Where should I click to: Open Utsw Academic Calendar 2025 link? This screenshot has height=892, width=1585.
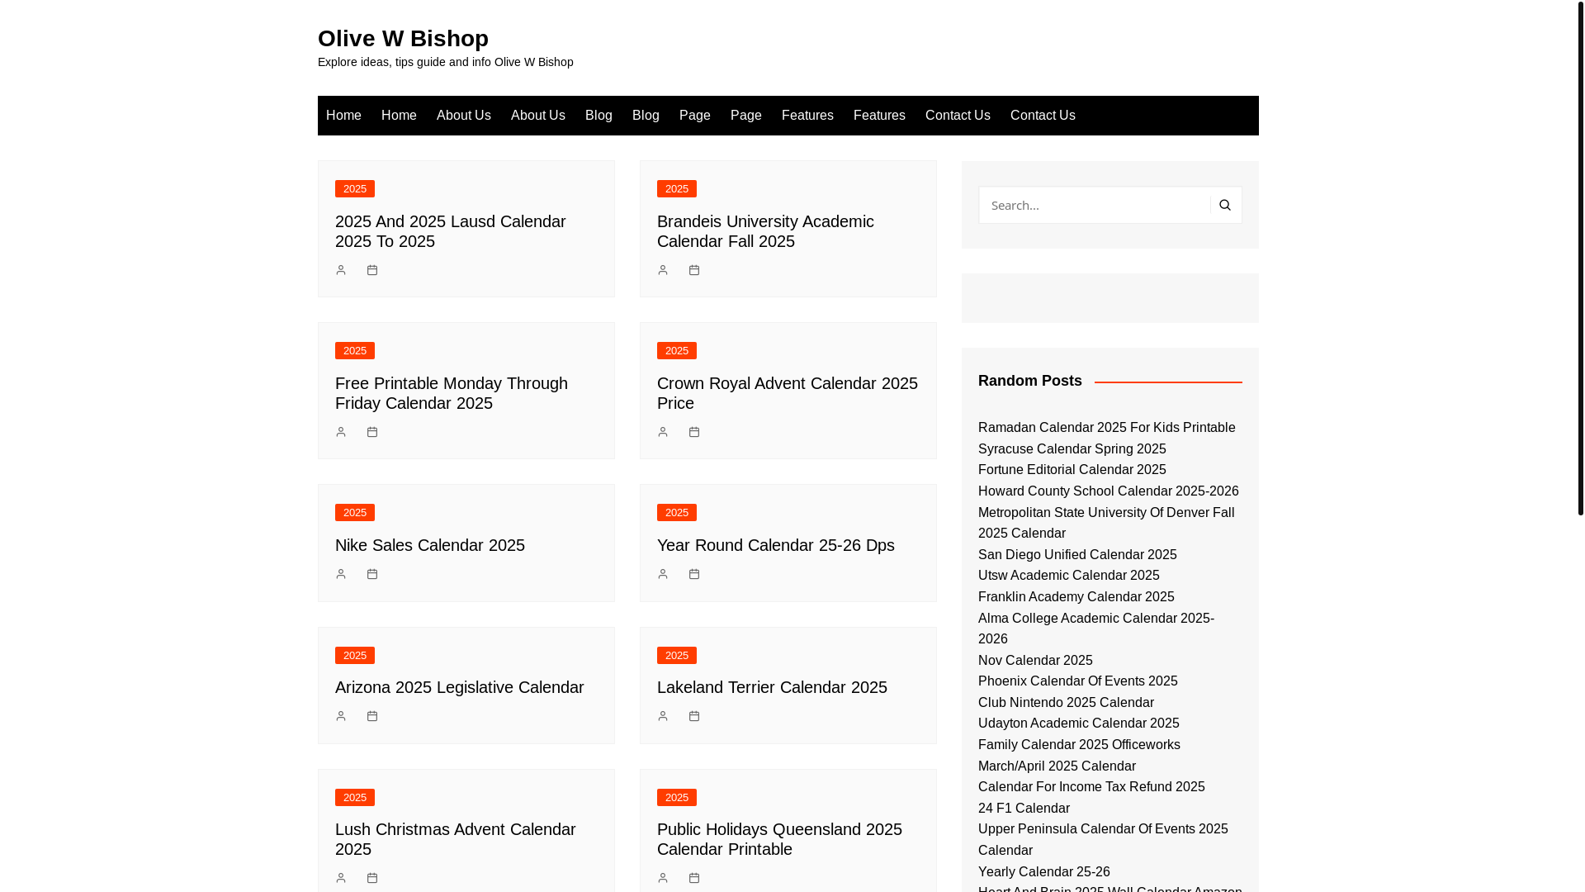[1069, 576]
